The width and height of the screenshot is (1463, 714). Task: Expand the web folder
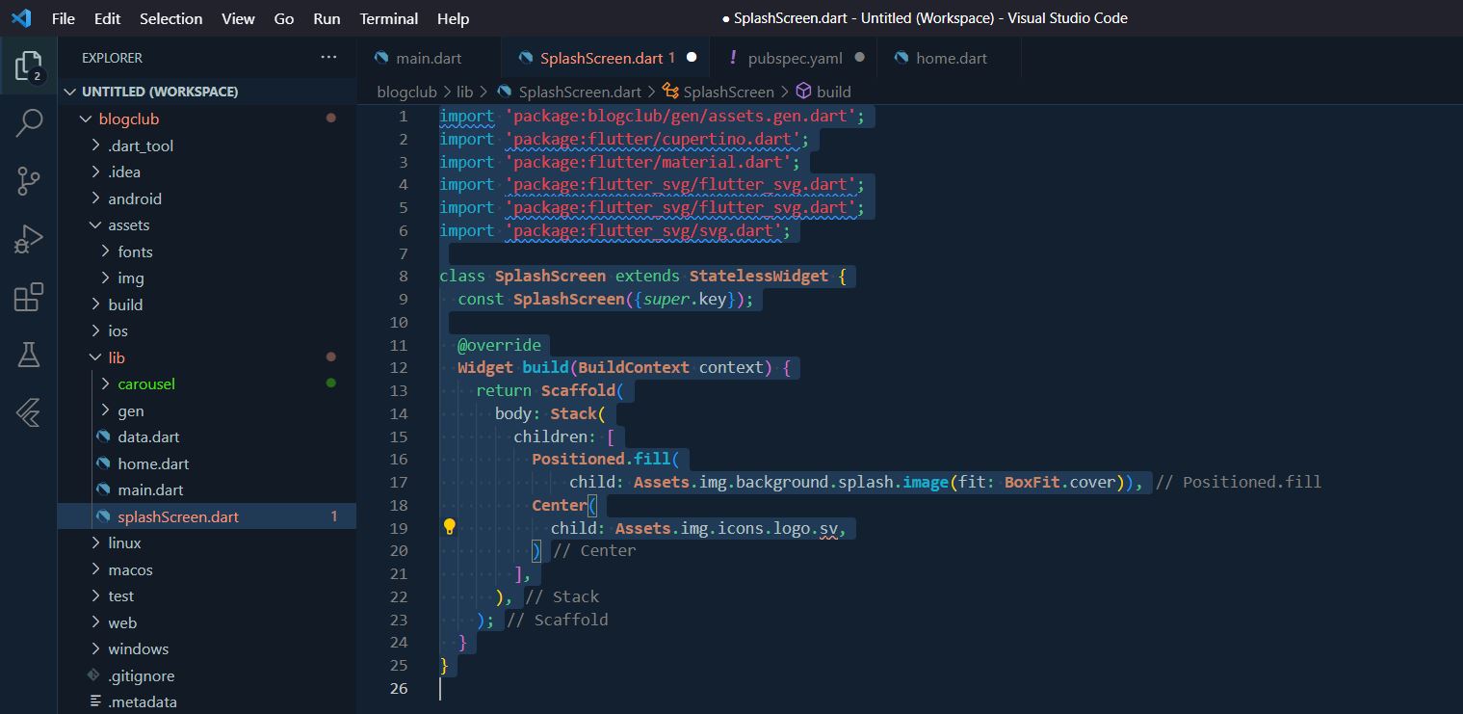click(x=207, y=622)
